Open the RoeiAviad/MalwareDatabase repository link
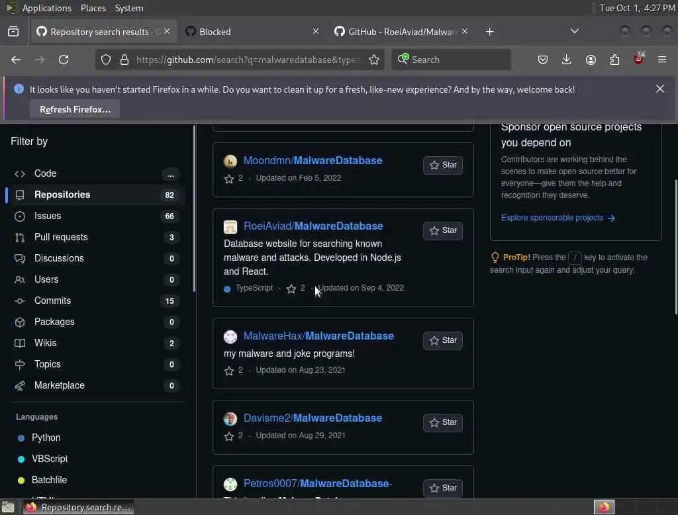Image resolution: width=678 pixels, height=515 pixels. pos(313,226)
